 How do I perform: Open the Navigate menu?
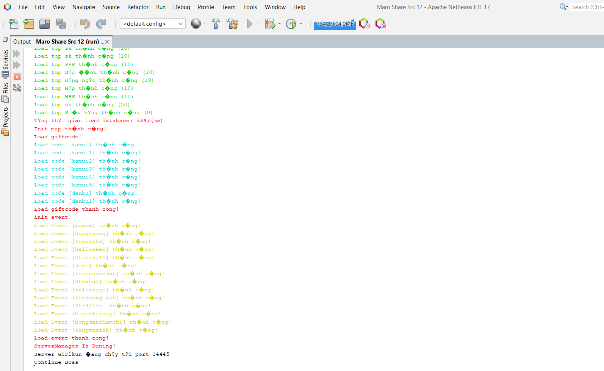84,7
